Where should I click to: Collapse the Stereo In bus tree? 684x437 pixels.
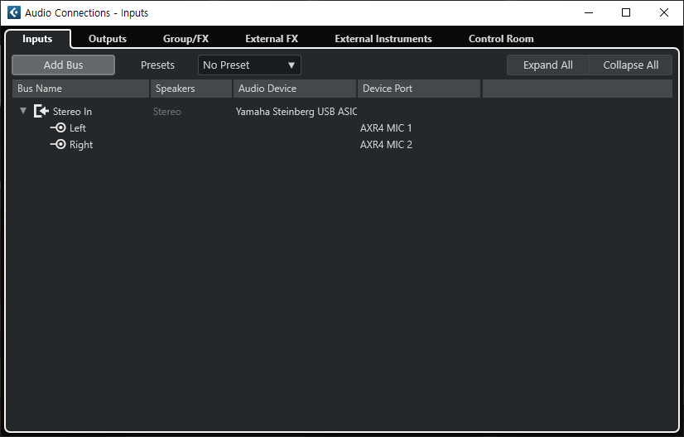point(23,111)
